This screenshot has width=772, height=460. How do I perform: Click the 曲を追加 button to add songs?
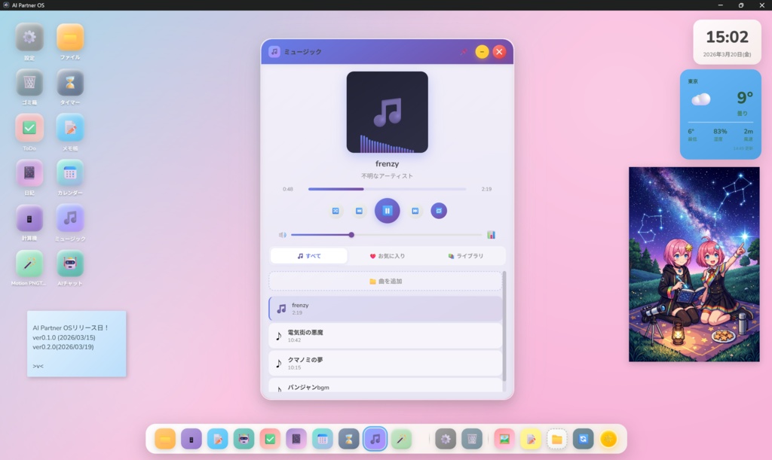click(x=386, y=280)
